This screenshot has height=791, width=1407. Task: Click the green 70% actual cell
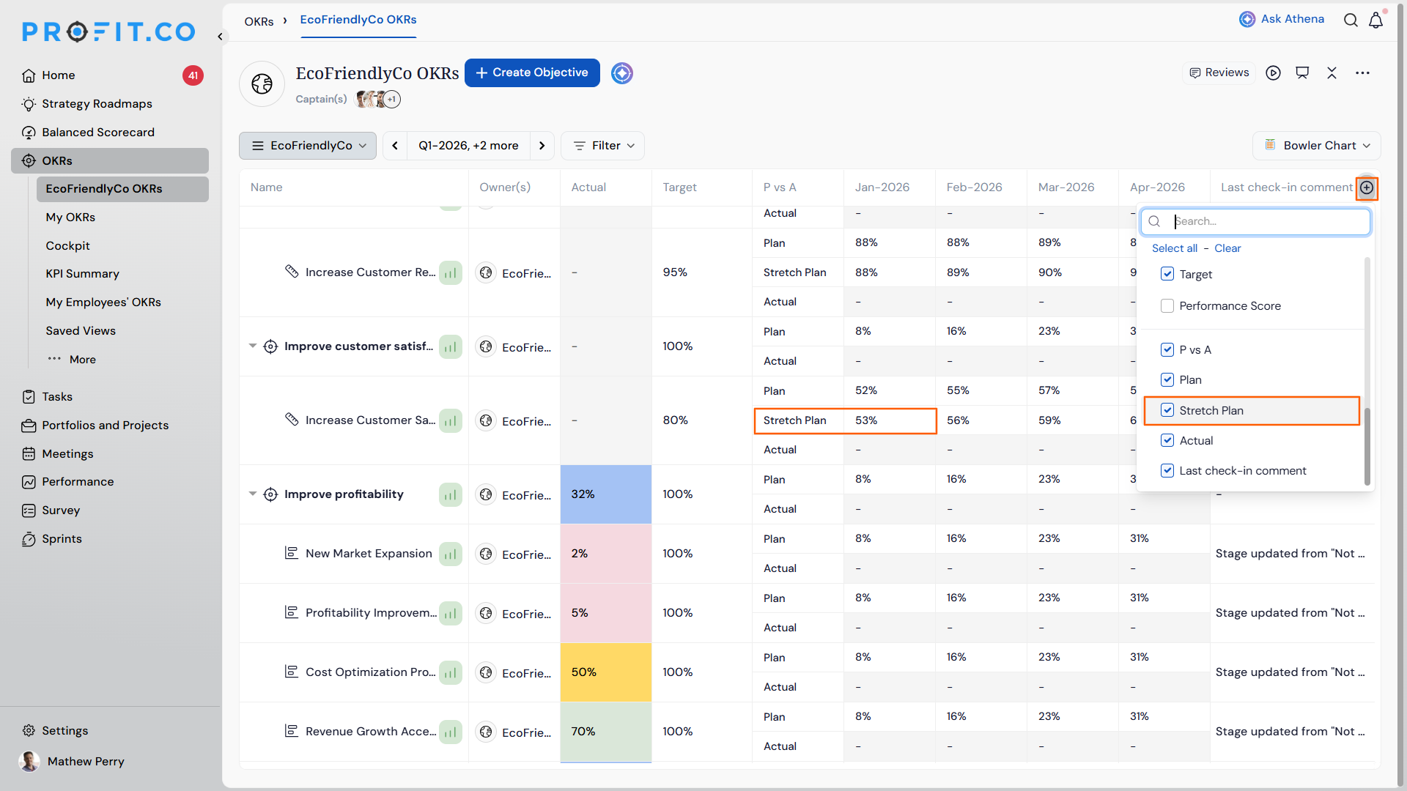606,732
